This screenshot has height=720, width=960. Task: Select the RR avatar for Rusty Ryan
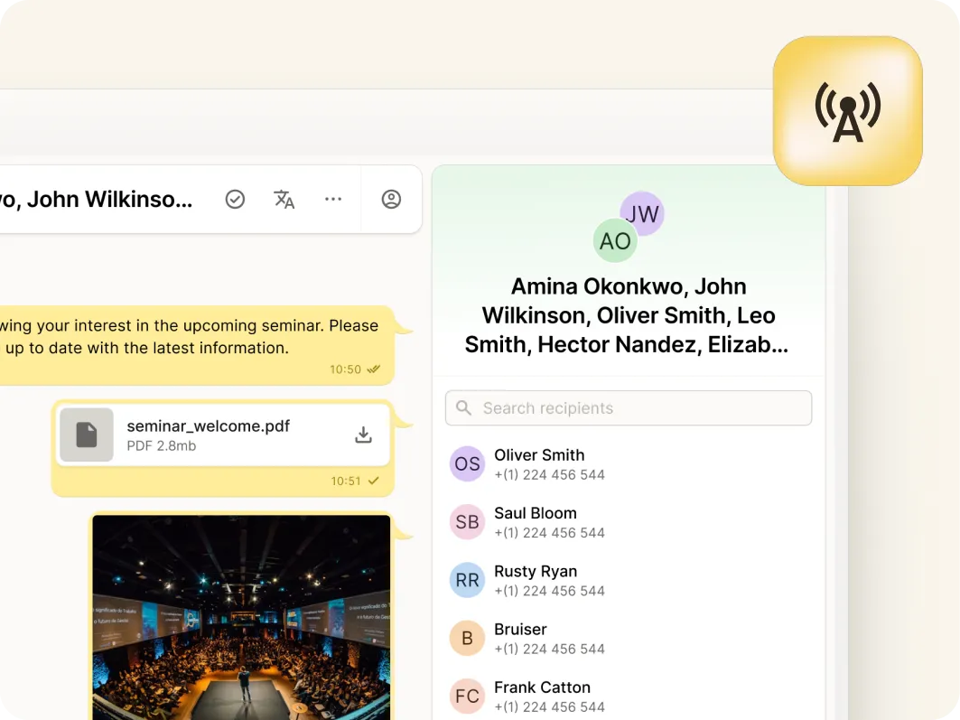click(467, 580)
